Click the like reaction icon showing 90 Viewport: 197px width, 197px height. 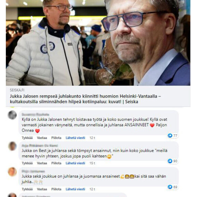[x=170, y=161]
